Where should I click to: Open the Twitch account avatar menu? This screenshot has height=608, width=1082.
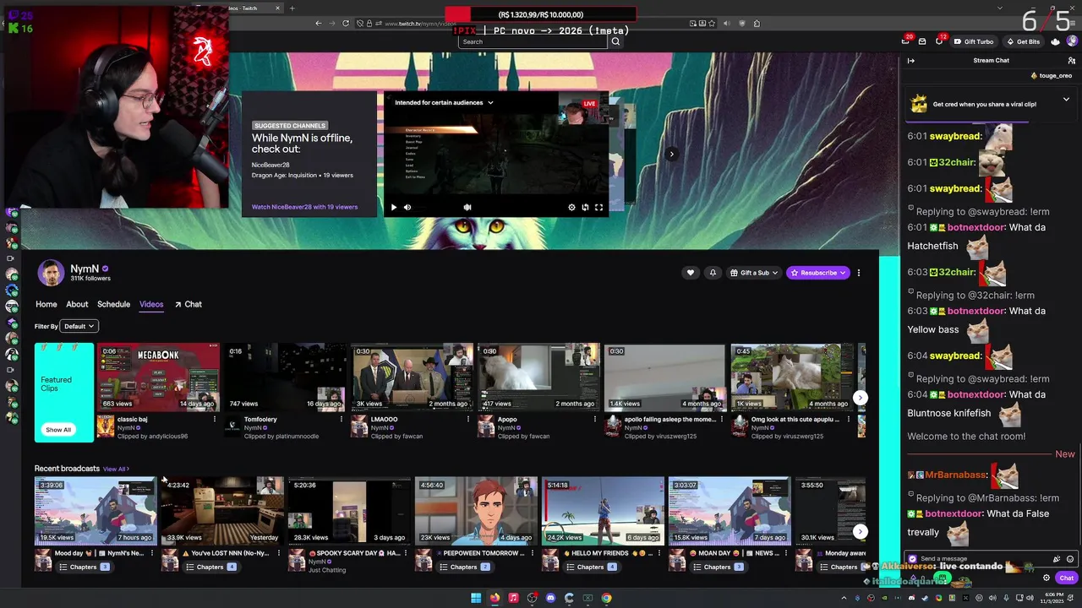1072,41
